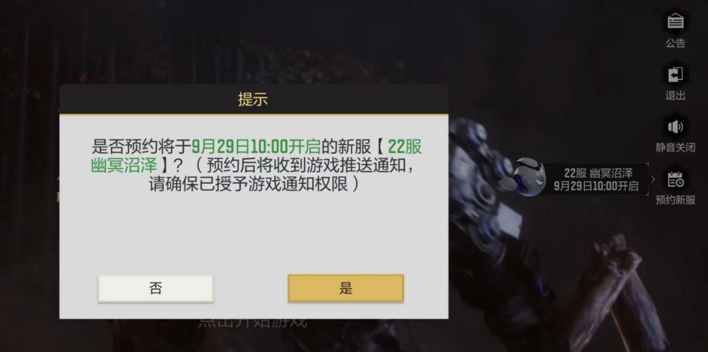Screen dimensions: 708x352
Task: Toggle the 静音关闭 speaker icon
Action: pyautogui.click(x=675, y=127)
